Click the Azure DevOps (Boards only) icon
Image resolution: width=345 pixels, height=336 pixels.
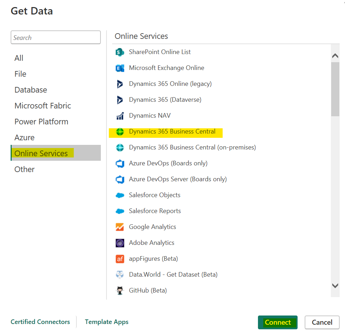pos(120,164)
